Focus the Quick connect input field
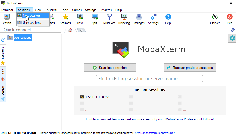This screenshot has height=135, width=236. (31, 30)
